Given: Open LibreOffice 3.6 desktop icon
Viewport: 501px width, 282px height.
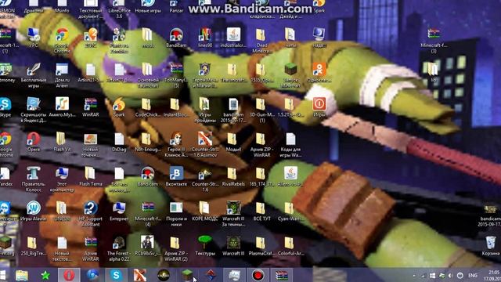Looking at the screenshot, I should (x=119, y=9).
